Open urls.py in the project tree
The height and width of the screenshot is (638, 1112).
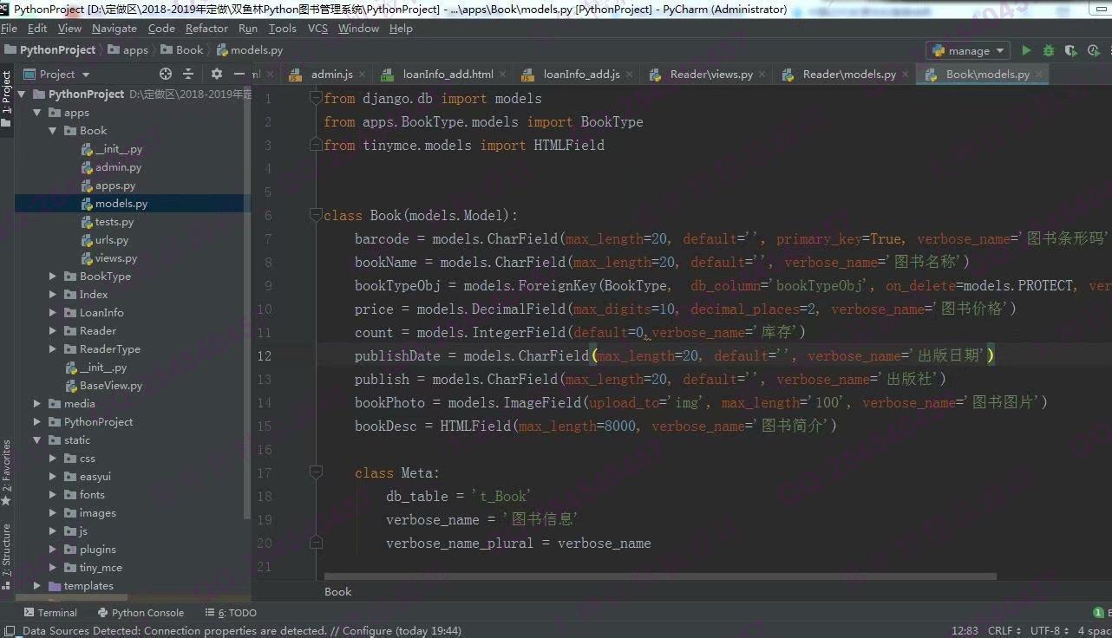tap(104, 240)
